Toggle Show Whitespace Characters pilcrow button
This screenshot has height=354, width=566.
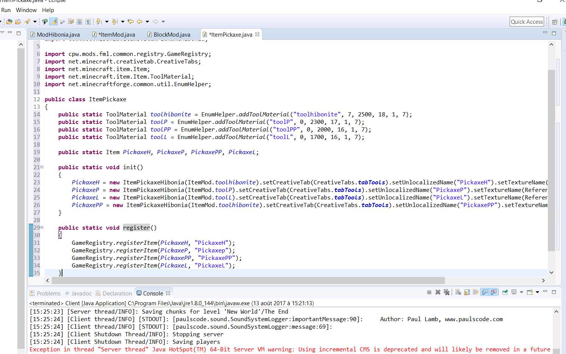88,22
